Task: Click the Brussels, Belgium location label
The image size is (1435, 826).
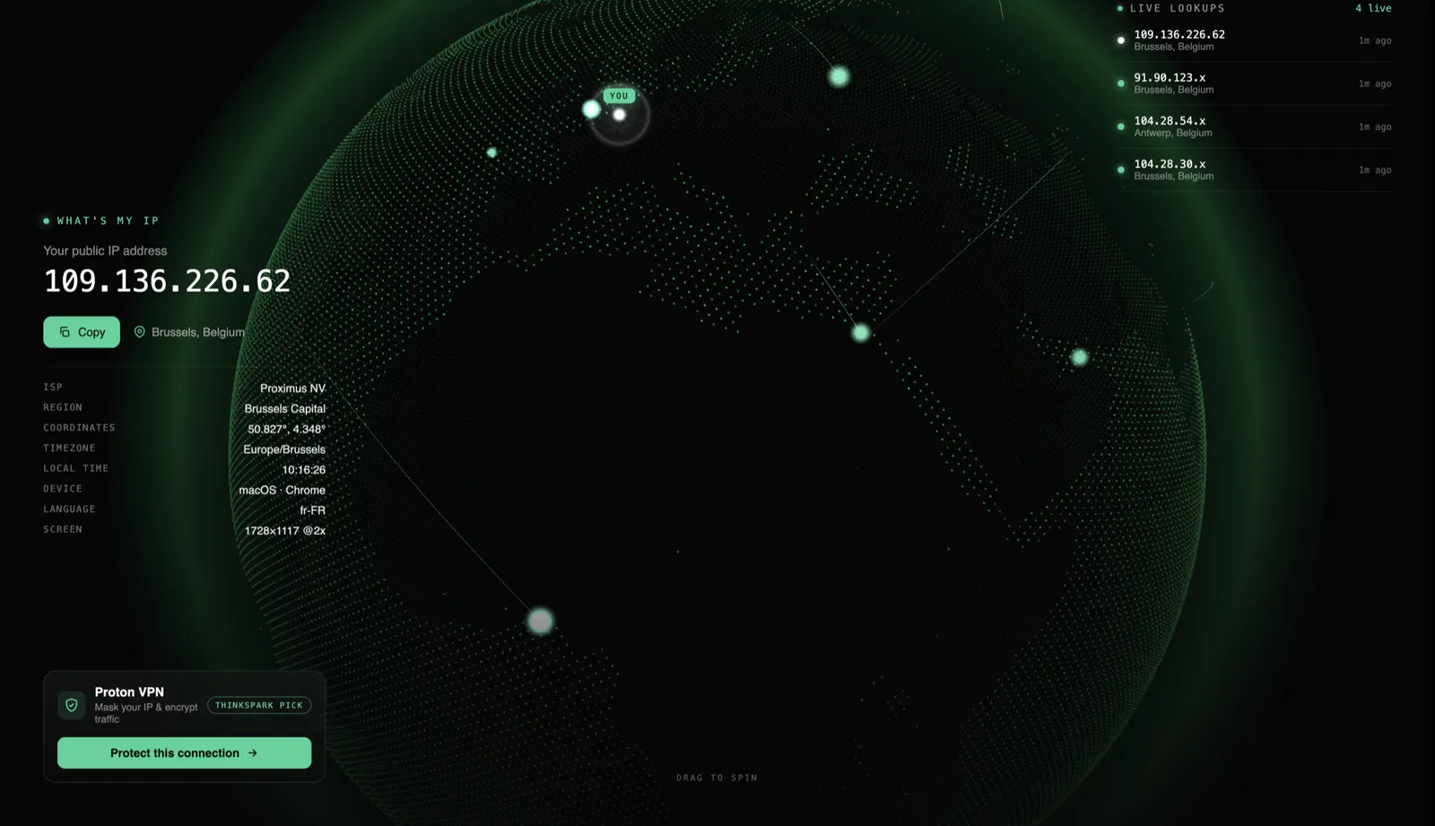Action: tap(198, 332)
